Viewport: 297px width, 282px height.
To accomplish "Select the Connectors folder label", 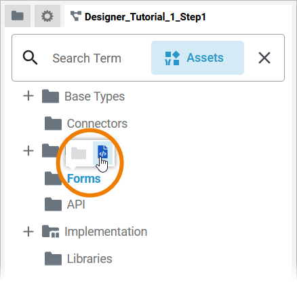I will click(97, 124).
